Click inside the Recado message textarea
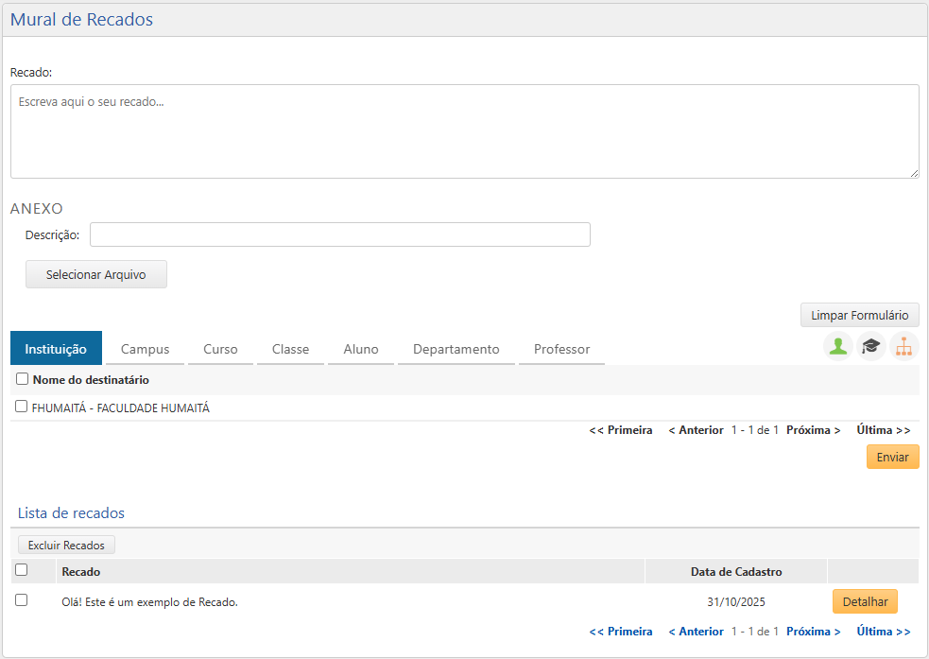 pyautogui.click(x=464, y=131)
